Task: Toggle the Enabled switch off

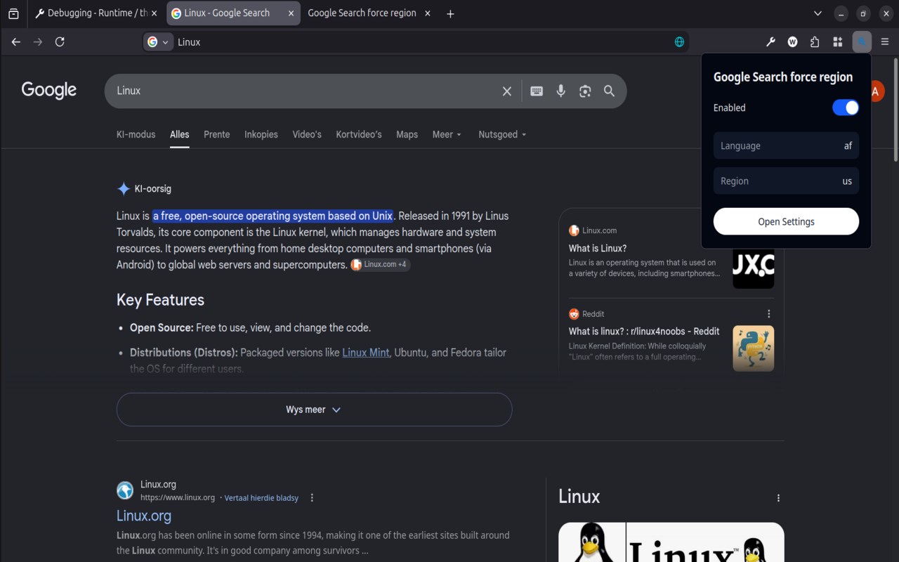Action: pos(846,107)
